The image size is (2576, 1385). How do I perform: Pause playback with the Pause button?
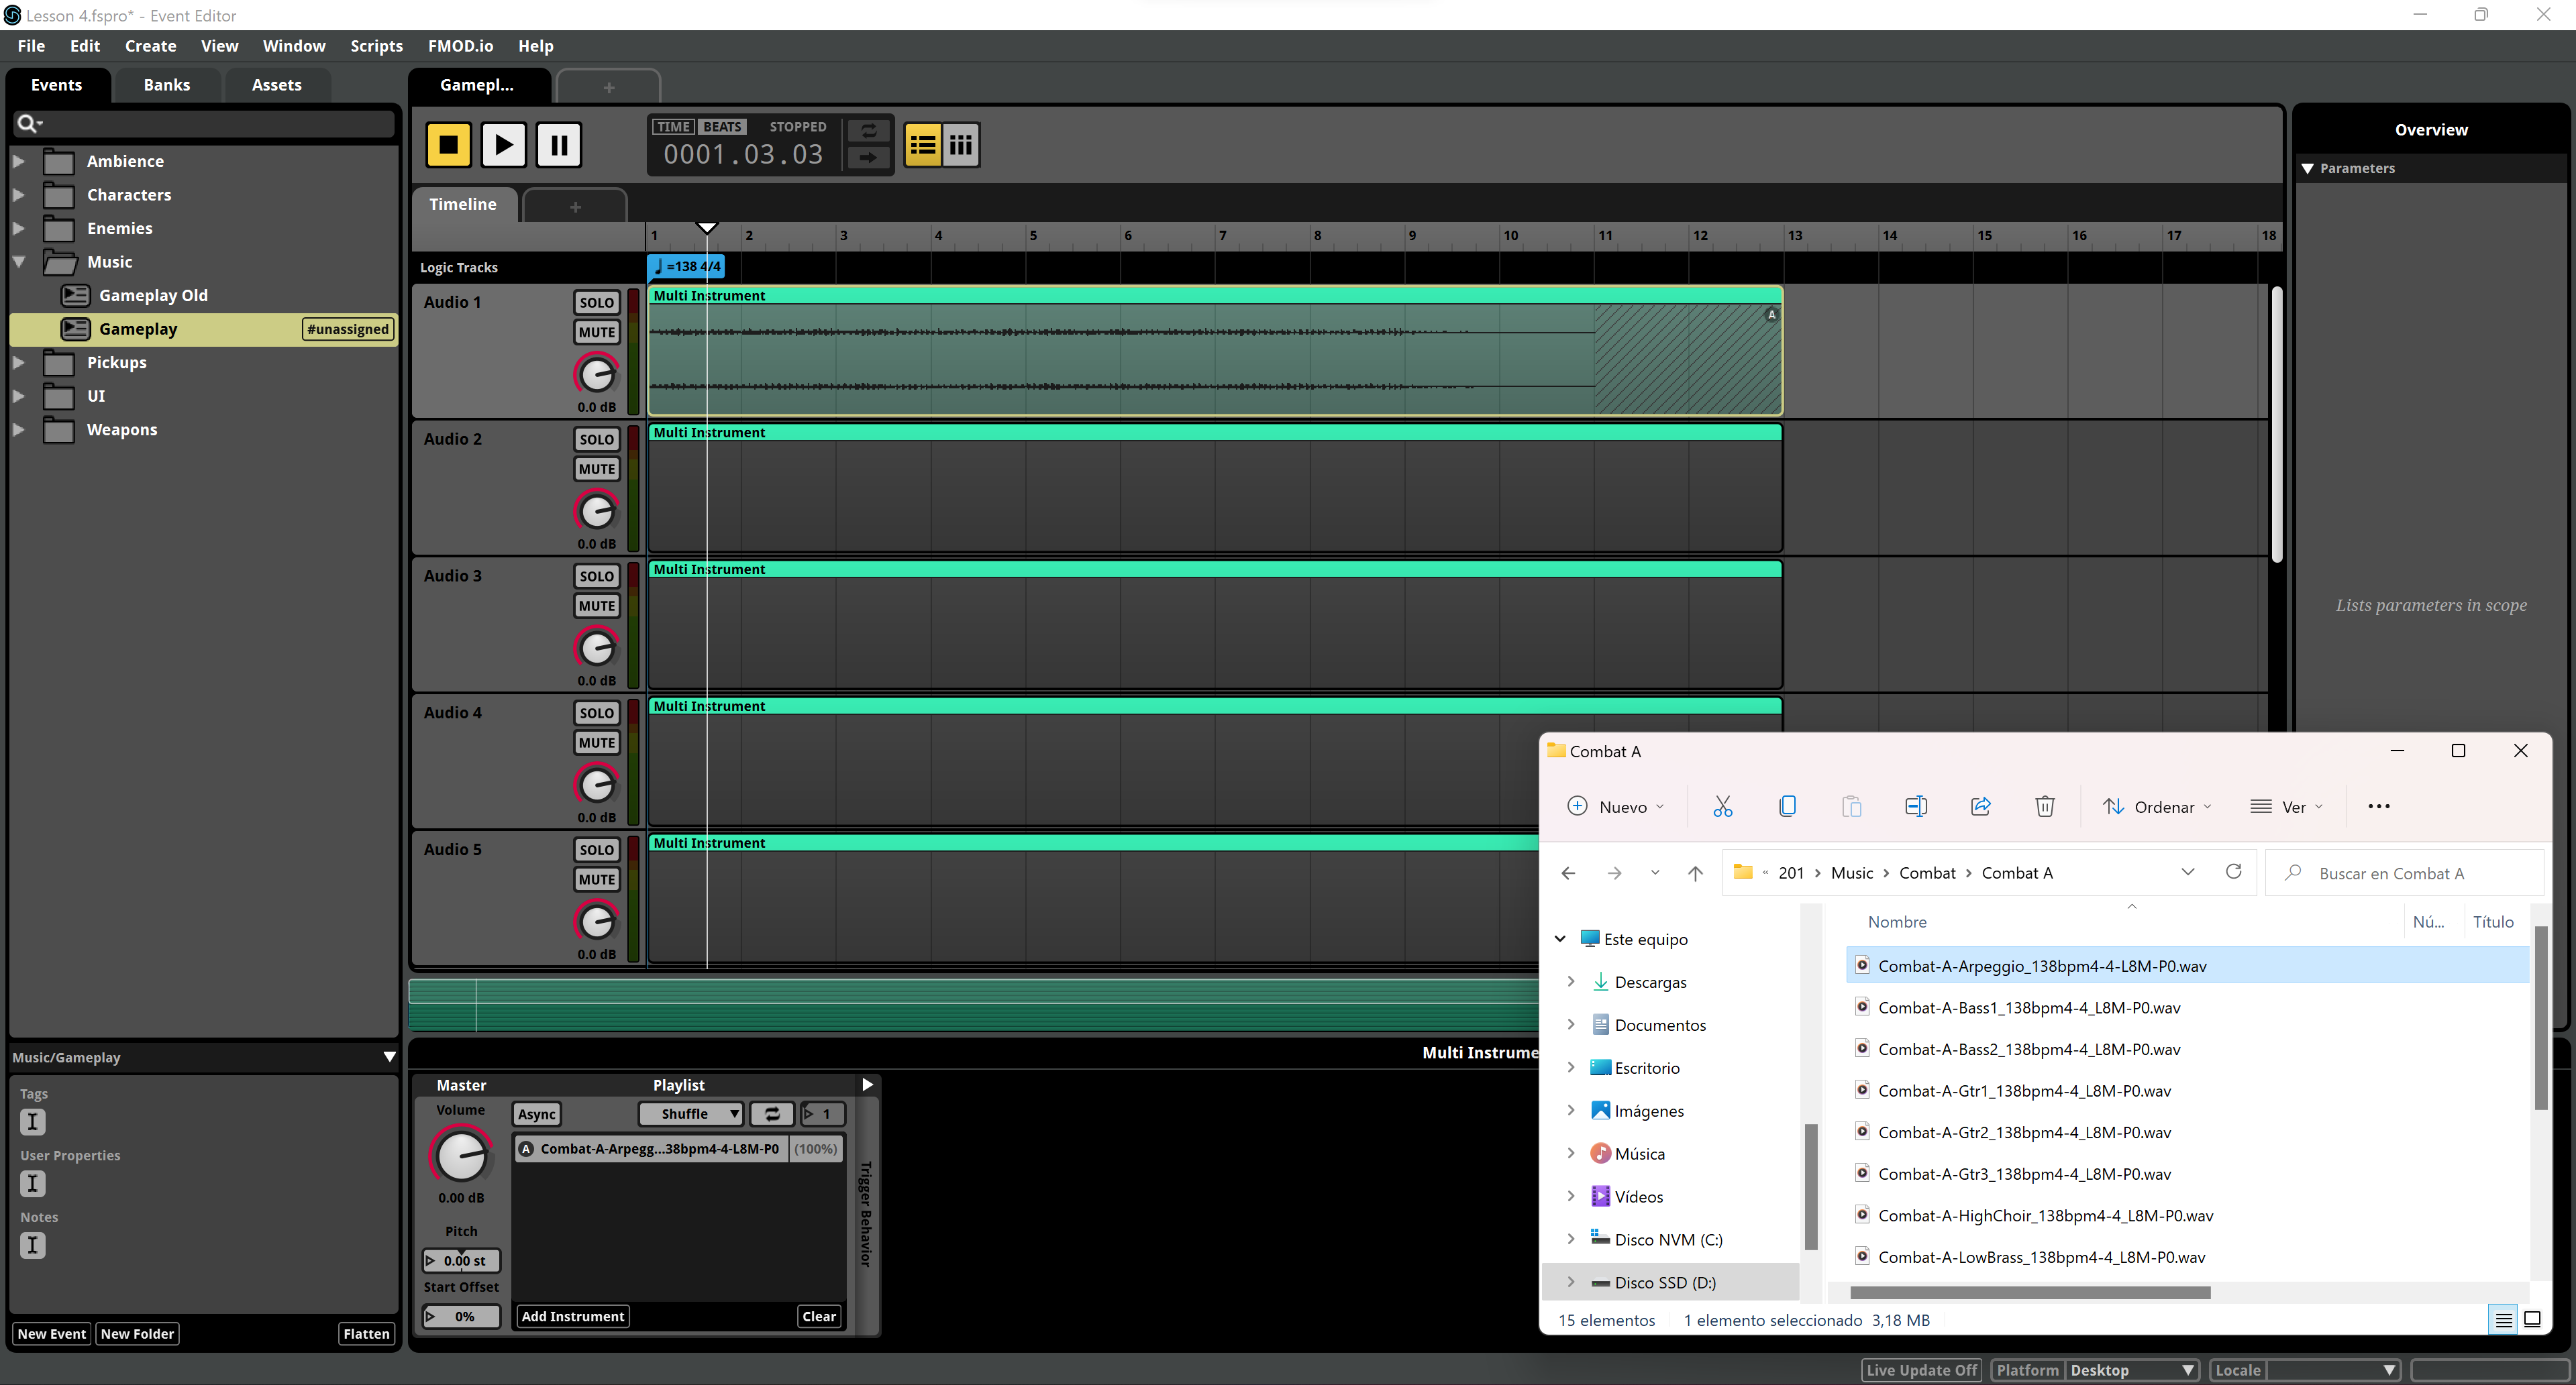(x=559, y=145)
